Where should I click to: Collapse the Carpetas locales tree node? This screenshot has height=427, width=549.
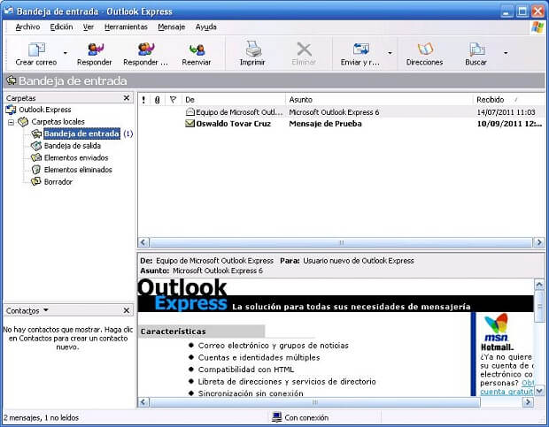coord(11,122)
